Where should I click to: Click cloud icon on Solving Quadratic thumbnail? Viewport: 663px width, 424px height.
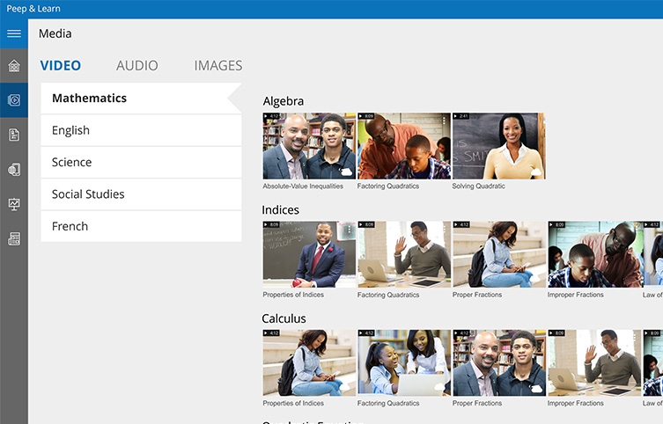(536, 172)
